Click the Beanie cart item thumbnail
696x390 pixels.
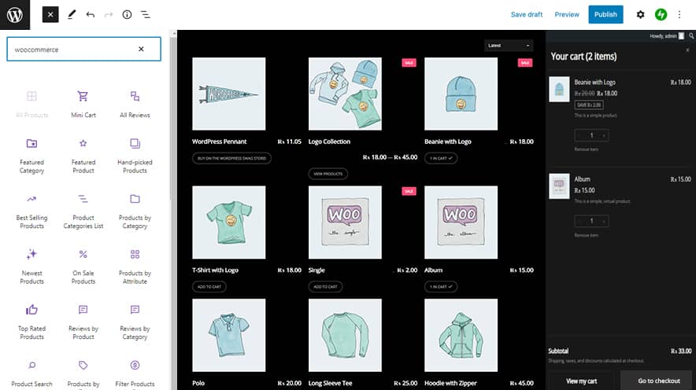[559, 89]
